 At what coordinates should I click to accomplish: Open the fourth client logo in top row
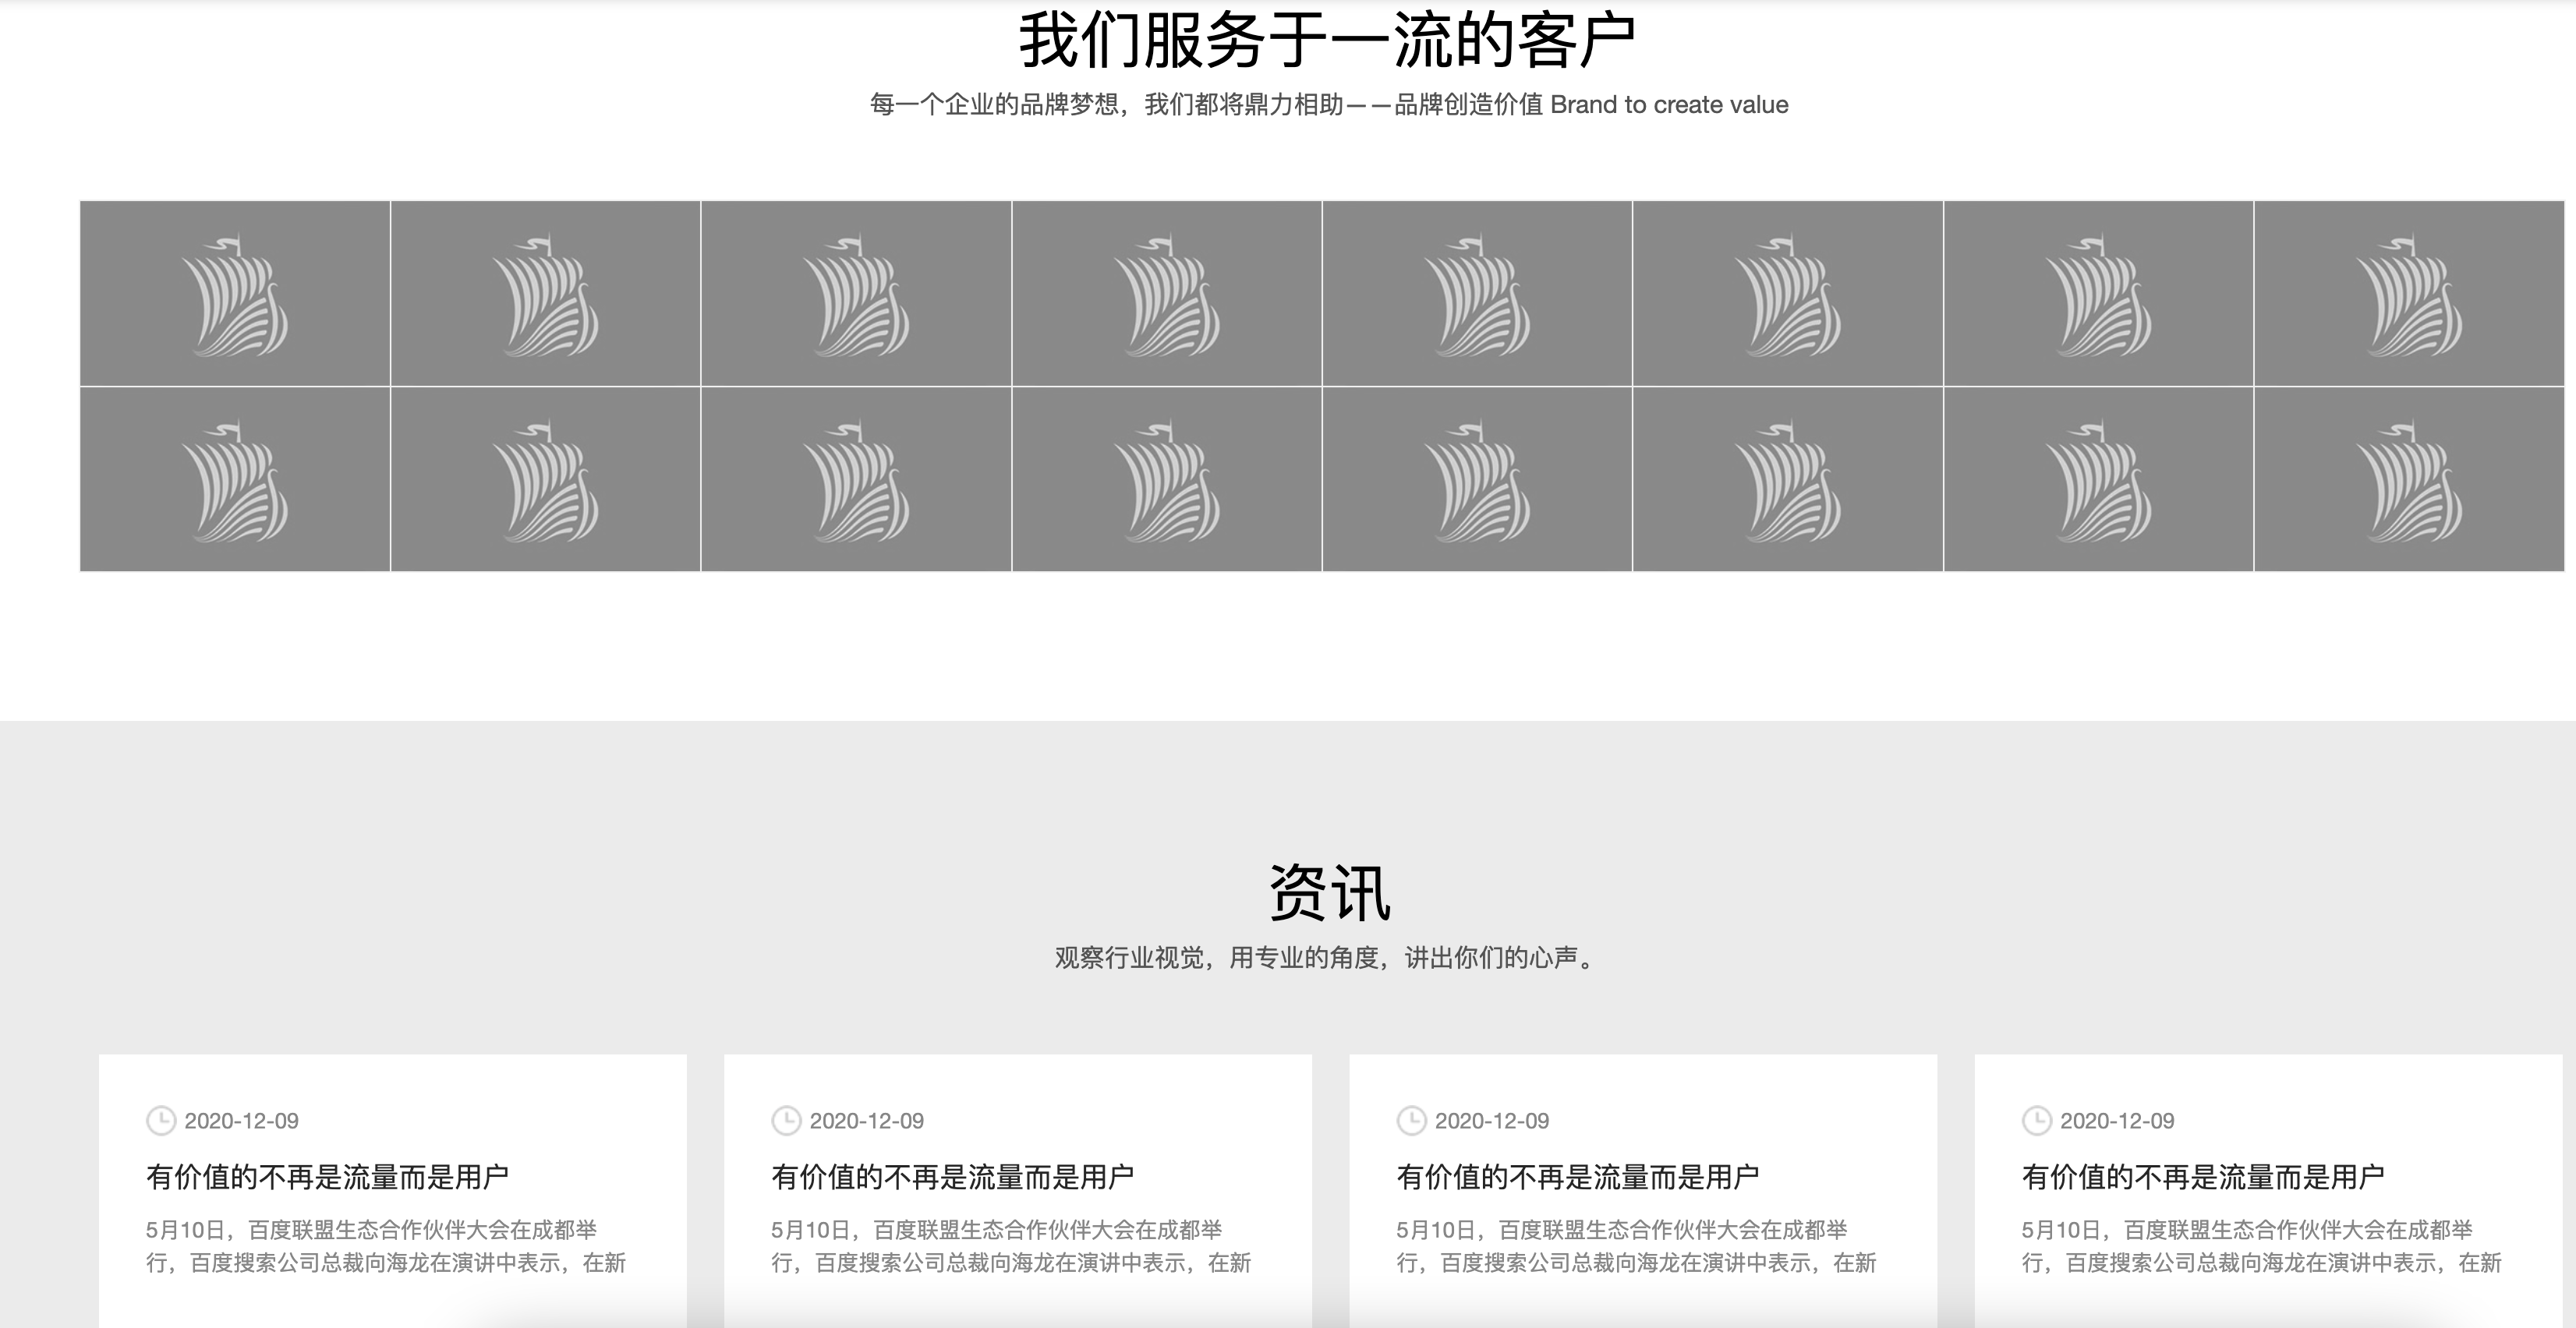[x=1167, y=293]
